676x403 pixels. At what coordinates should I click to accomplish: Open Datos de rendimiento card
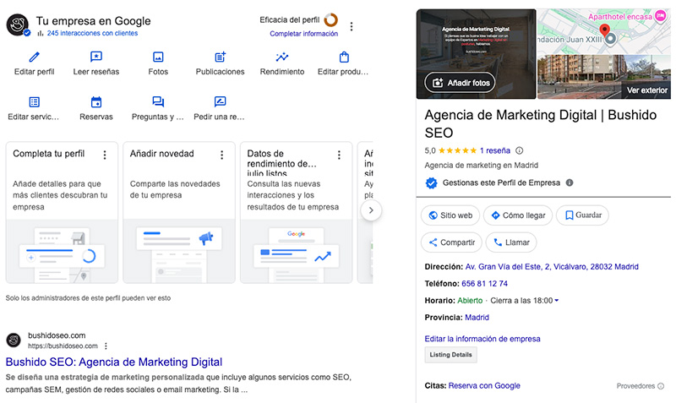pos(297,213)
